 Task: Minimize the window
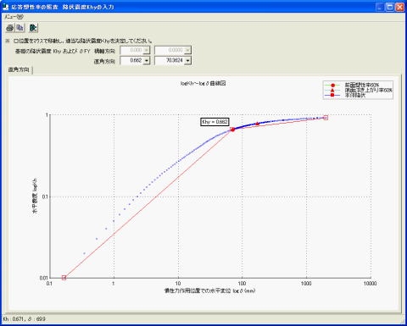click(381, 7)
